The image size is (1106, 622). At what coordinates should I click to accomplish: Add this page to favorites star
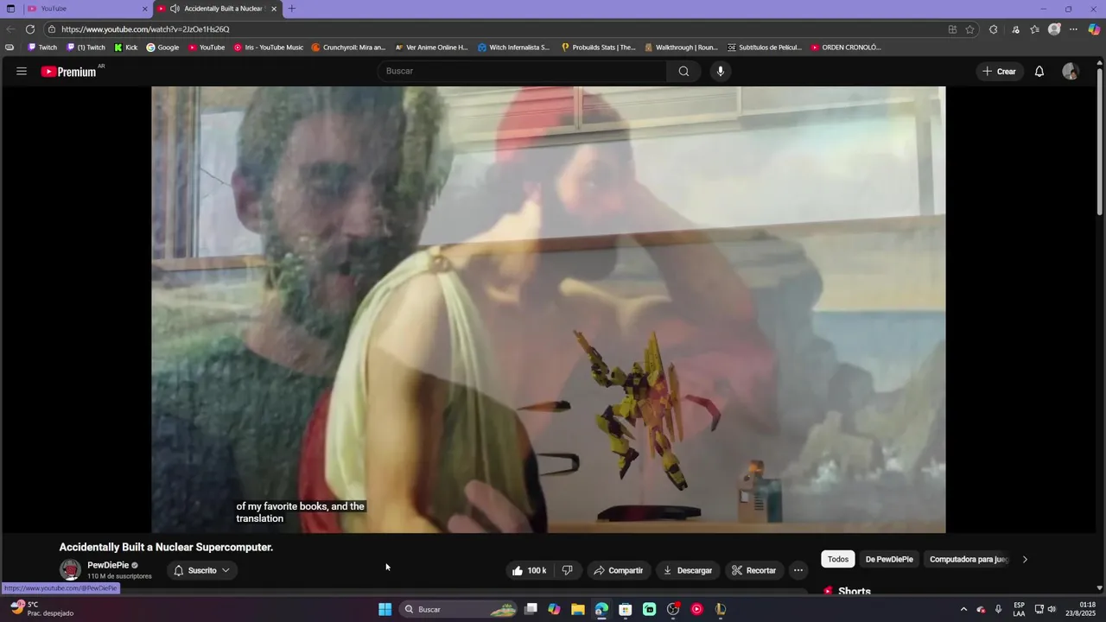coord(970,29)
